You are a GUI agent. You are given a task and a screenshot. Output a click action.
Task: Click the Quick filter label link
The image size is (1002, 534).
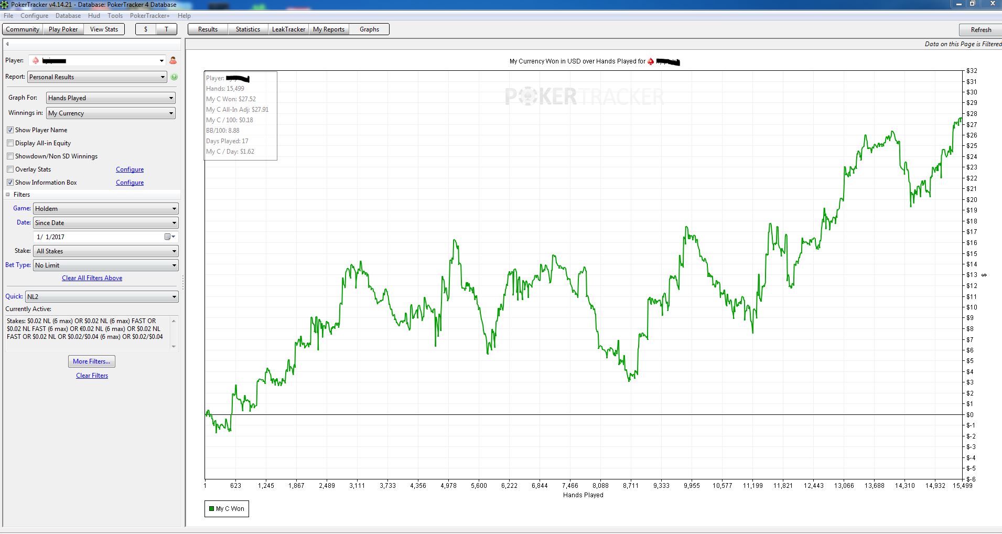(x=14, y=296)
